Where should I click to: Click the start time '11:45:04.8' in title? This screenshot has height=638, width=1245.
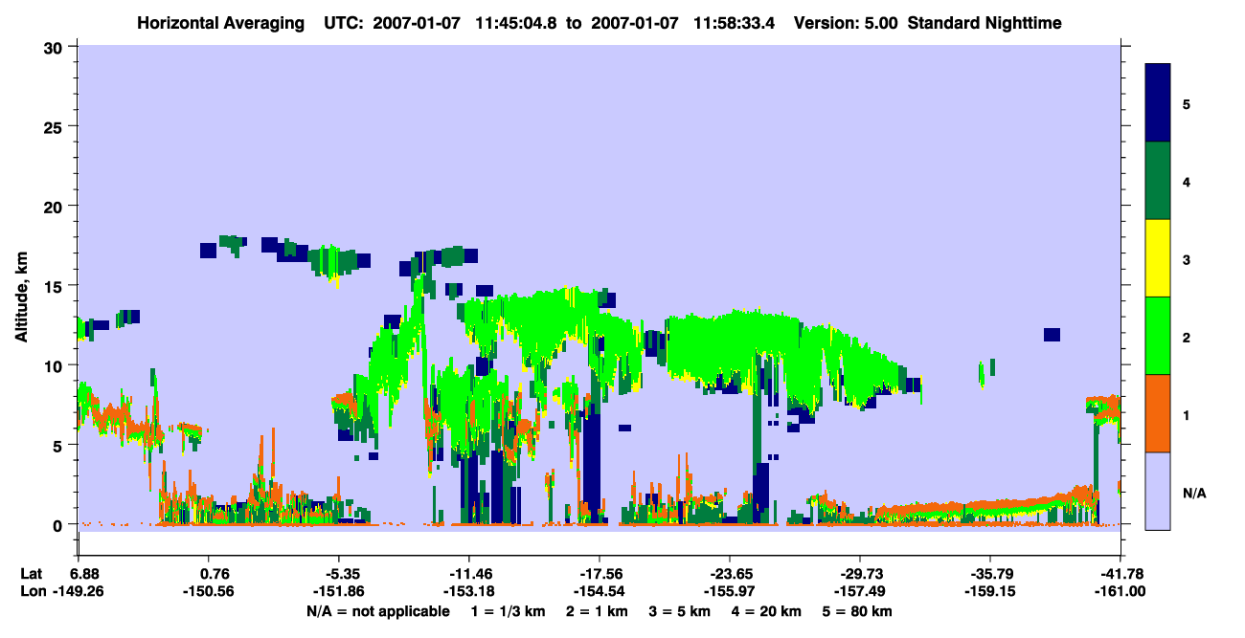coord(516,22)
